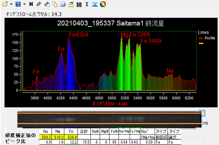The image size is (219, 145).
Task: Click the blue triangle with top bar icon
Action: click(95, 4)
